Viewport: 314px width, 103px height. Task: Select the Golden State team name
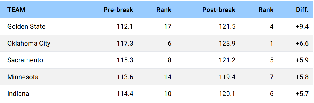(27, 26)
